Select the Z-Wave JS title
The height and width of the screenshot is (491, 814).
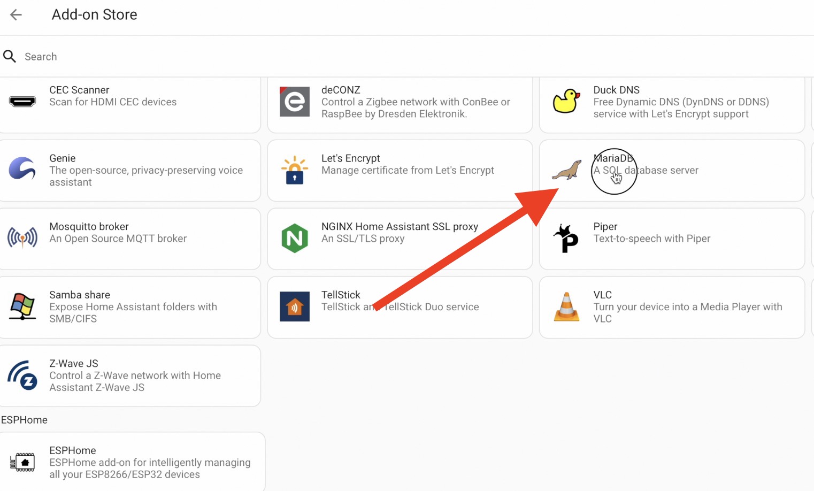[74, 363]
